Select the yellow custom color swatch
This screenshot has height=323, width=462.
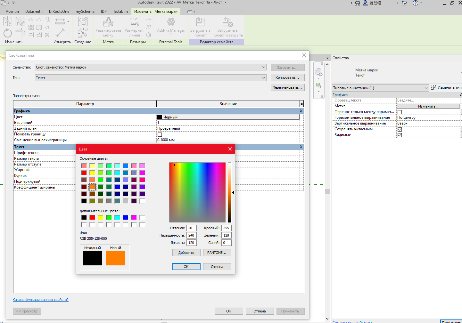coord(101,218)
